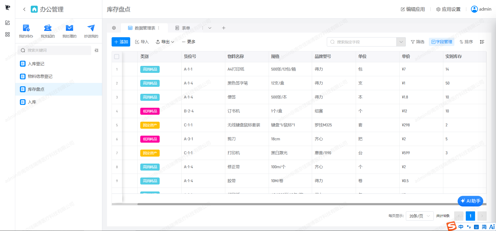
Task: Click the view settings gear icon
Action: pyautogui.click(x=114, y=28)
